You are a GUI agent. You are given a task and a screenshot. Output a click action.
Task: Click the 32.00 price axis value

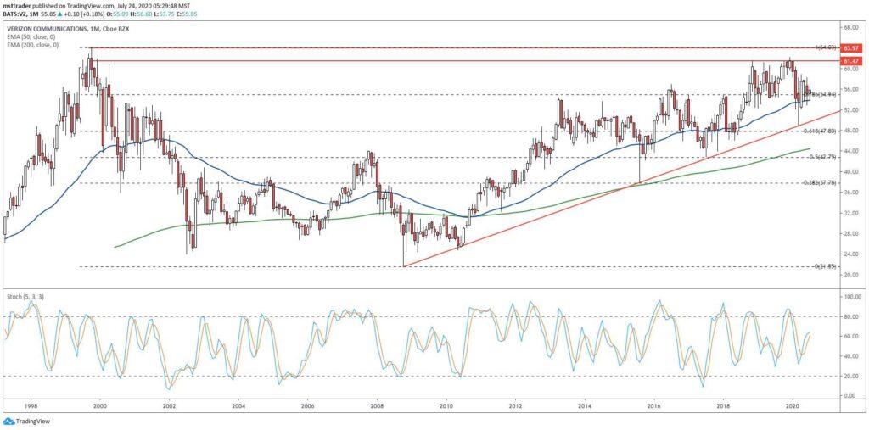[850, 214]
